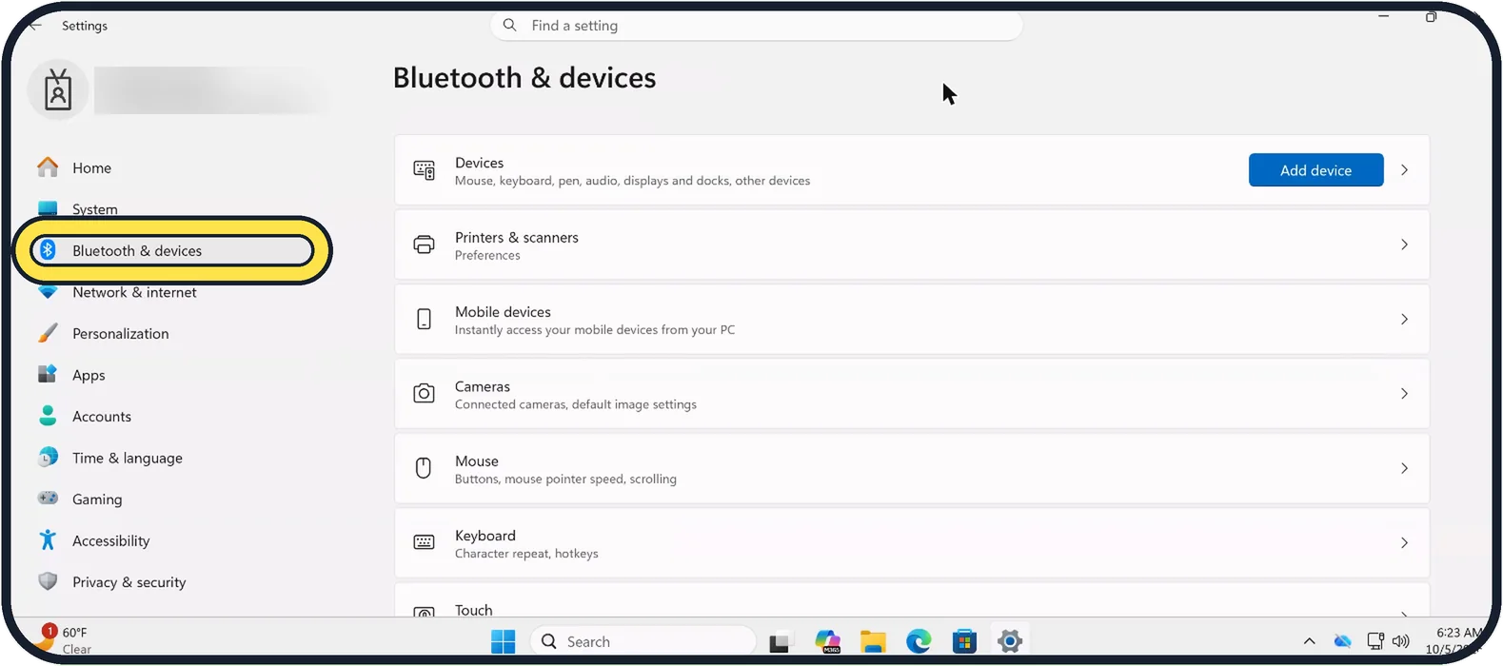Click the OneDrive cloud tray icon
Screen dimensions: 1503x666
(x=1342, y=641)
